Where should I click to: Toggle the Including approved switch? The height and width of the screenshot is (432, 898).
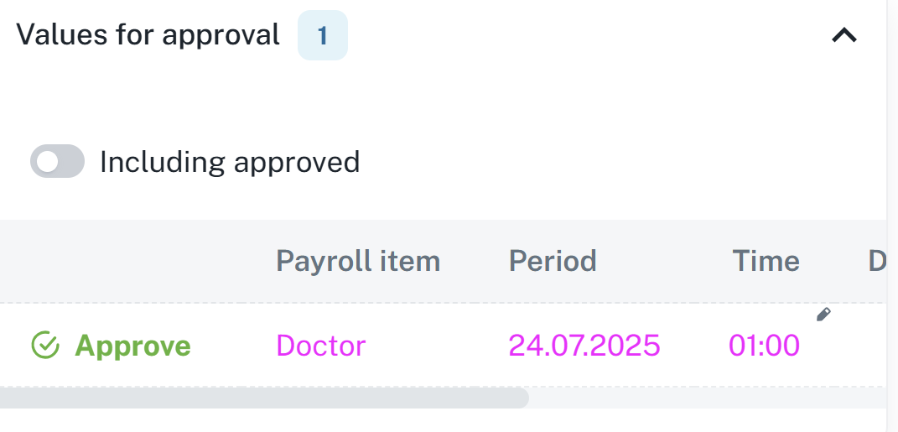click(x=57, y=161)
